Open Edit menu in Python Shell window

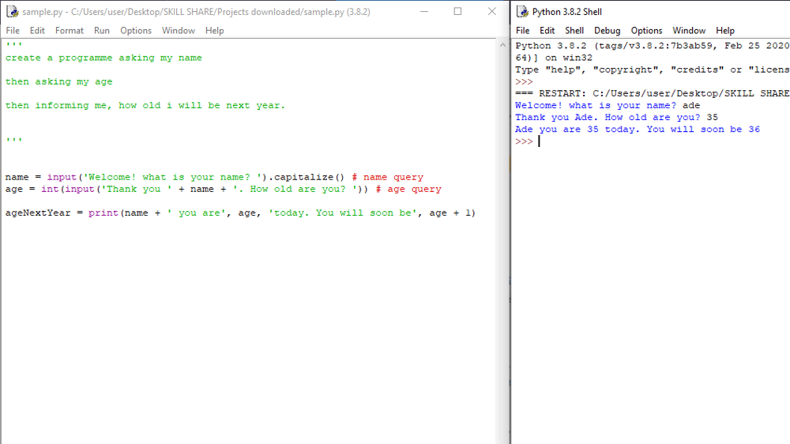(x=547, y=31)
